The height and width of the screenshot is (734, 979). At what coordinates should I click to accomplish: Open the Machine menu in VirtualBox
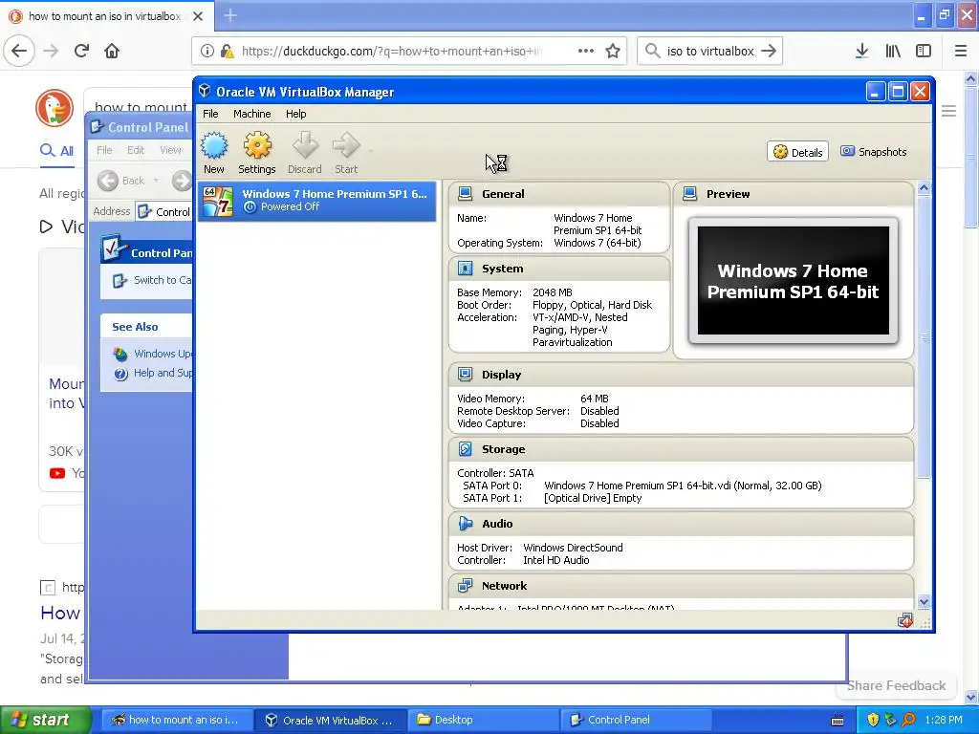pos(251,114)
